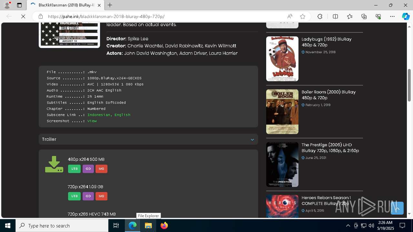Viewport: 413px width, 232px height.
Task: Open the Copilot sidebar icon
Action: [x=406, y=16]
